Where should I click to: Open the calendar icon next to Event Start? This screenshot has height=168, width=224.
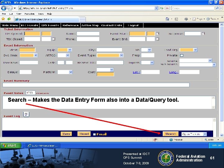[157, 34]
